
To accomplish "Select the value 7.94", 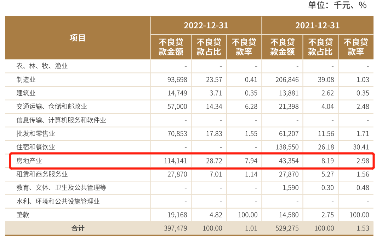I will 251,161.
